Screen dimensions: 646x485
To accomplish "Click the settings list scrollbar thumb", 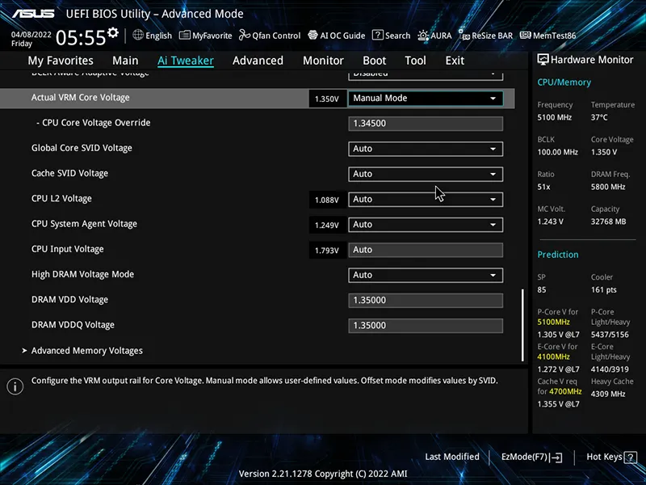I will point(522,325).
